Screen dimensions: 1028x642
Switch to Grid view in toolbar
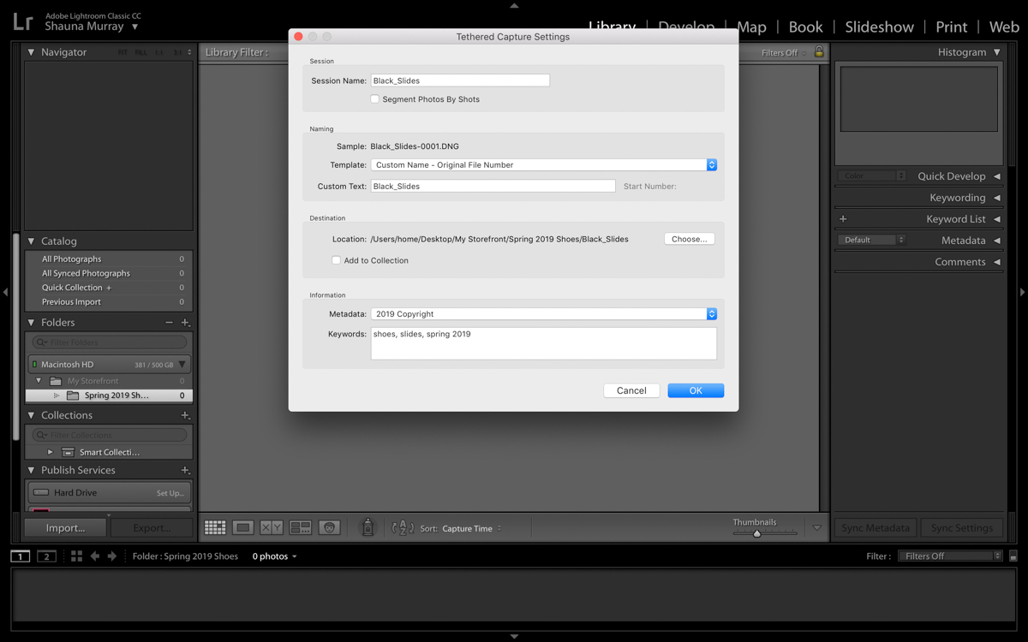click(x=215, y=528)
